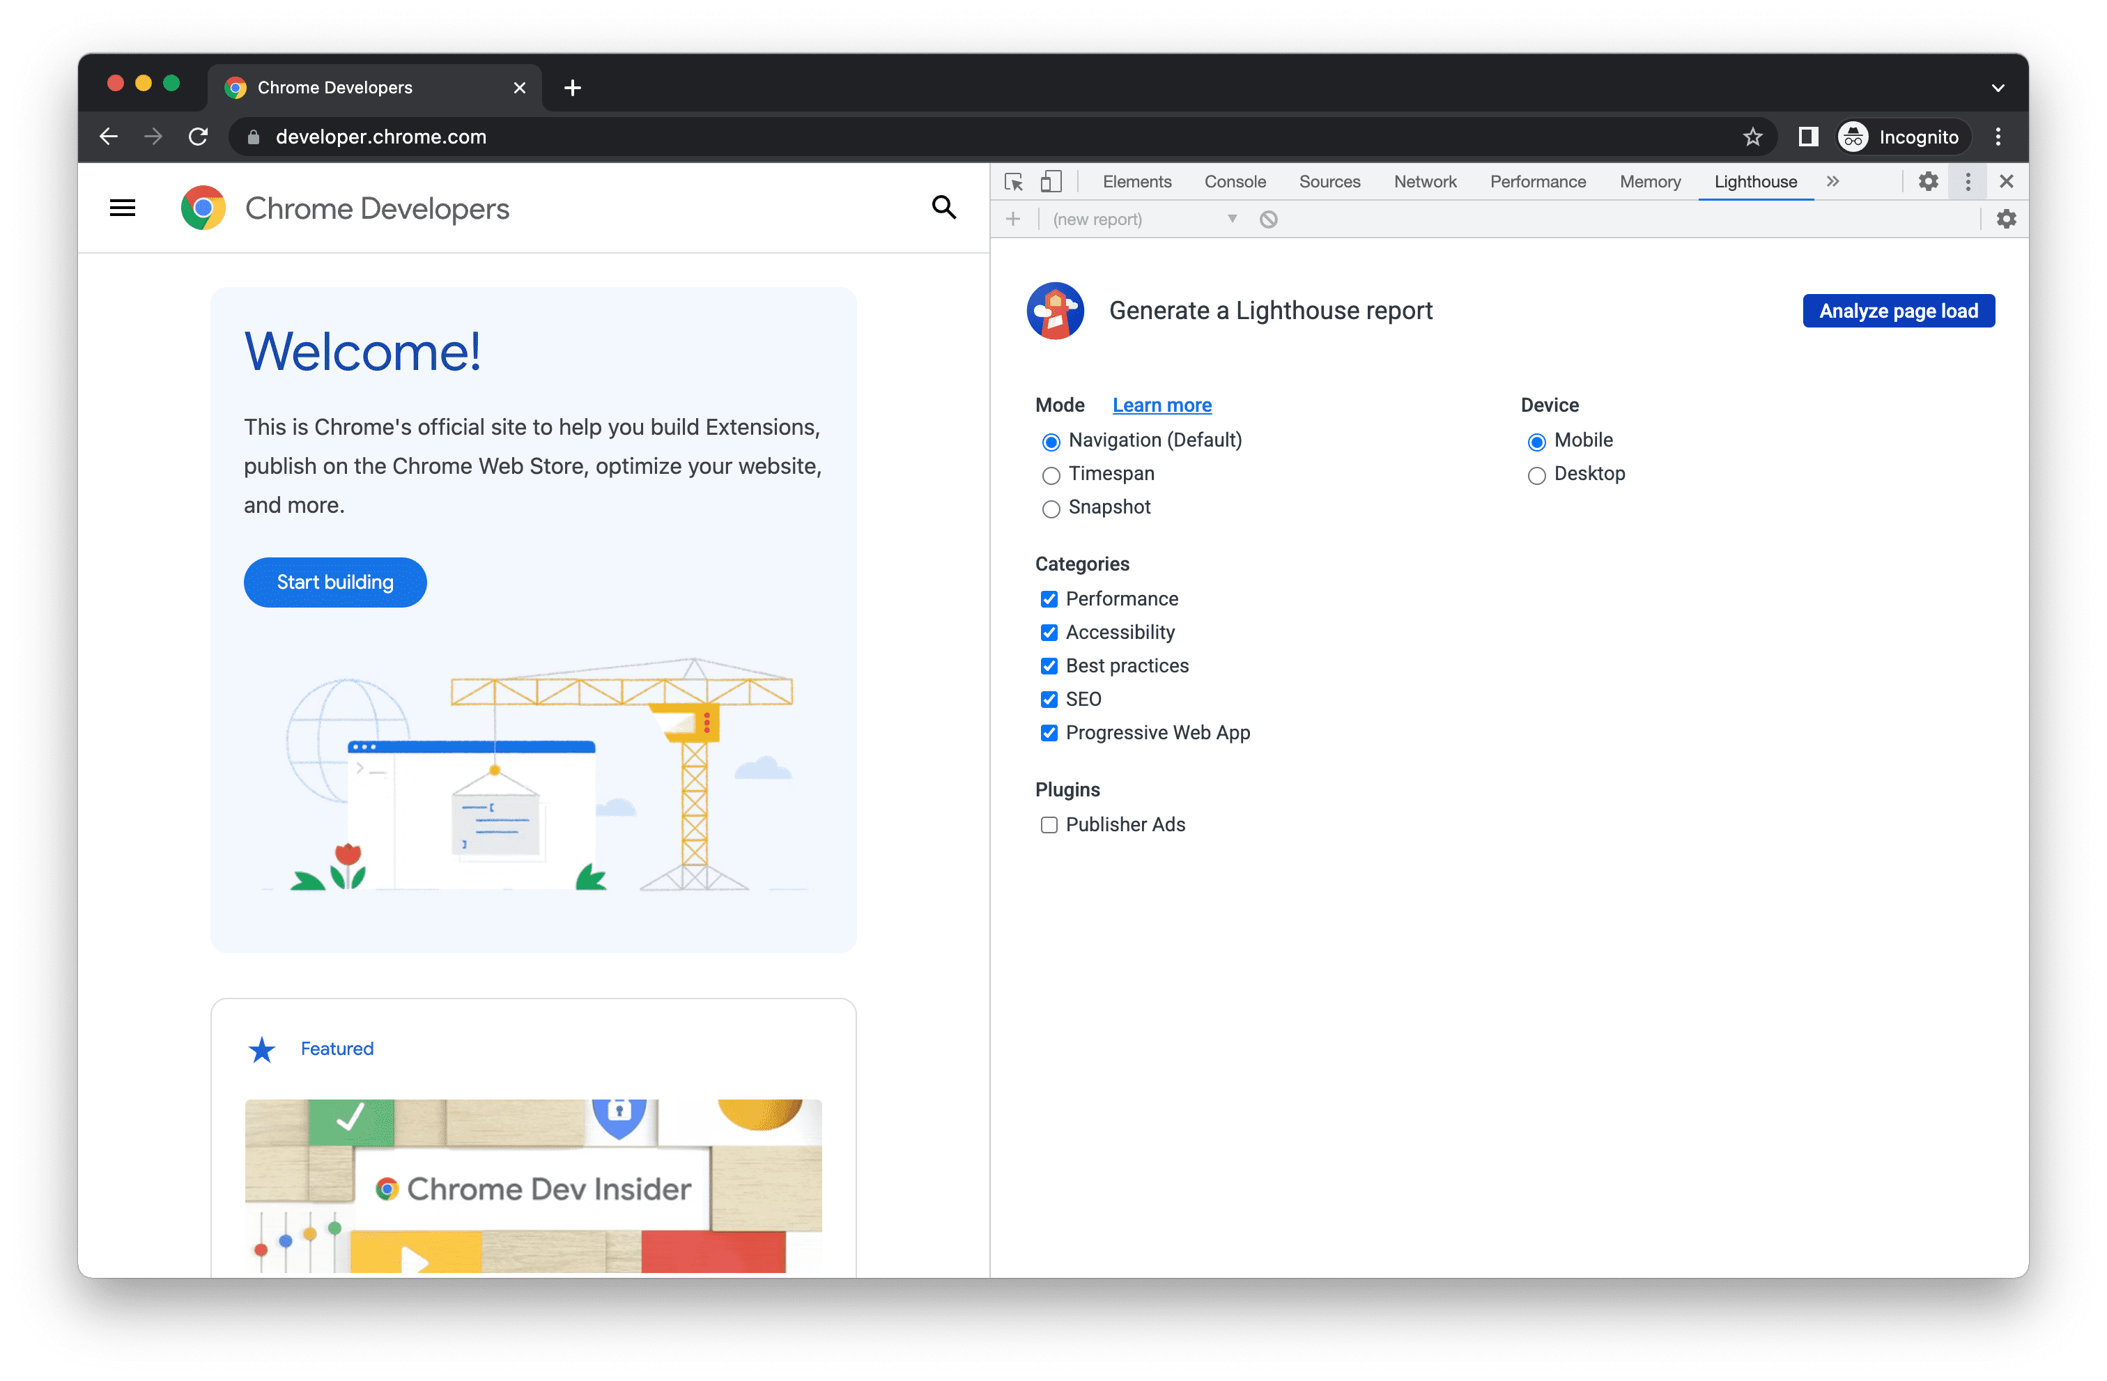Enable the Publisher Ads plugin
This screenshot has height=1381, width=2107.
click(x=1048, y=824)
